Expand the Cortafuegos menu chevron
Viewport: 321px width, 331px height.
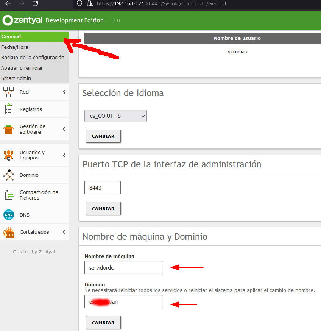64,232
